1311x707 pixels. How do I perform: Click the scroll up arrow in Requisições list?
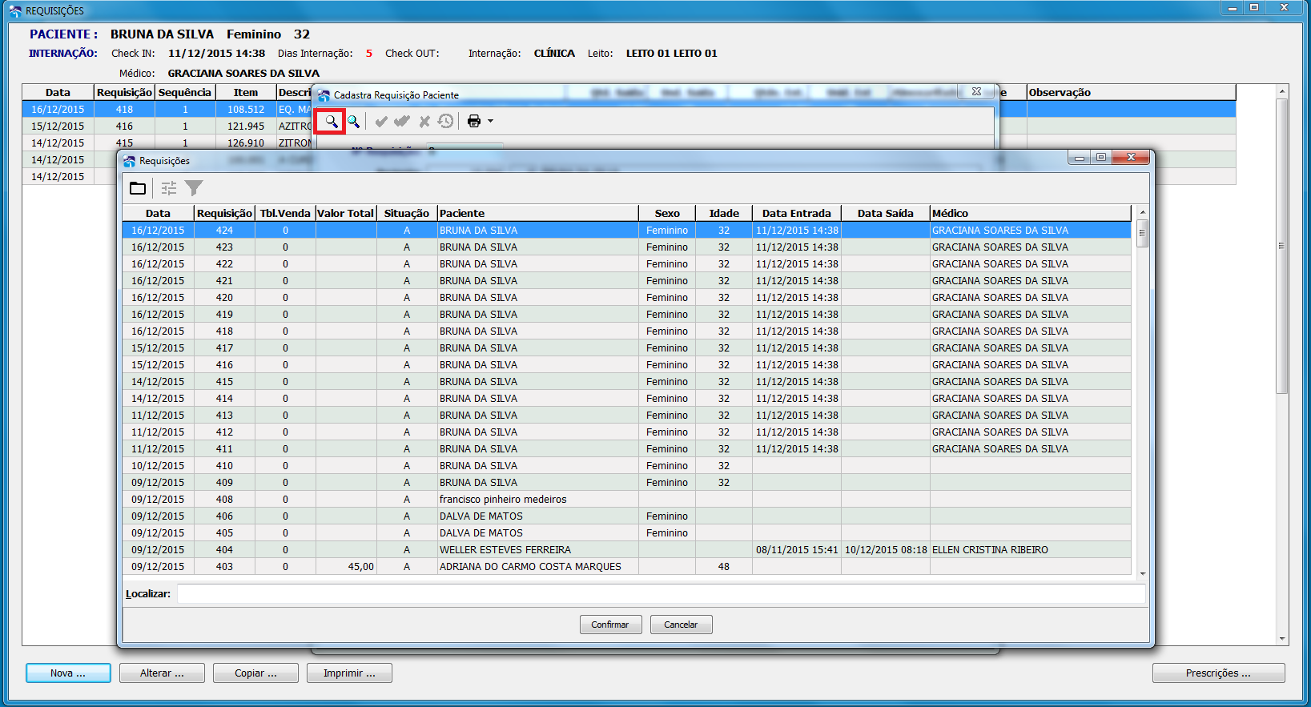click(1142, 212)
